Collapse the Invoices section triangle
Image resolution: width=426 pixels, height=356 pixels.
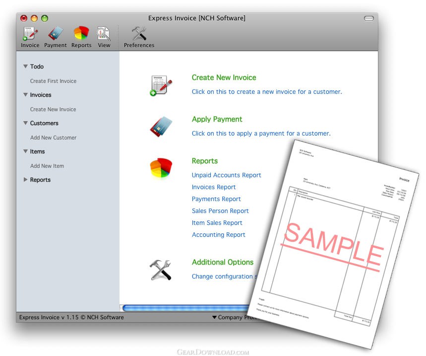25,95
